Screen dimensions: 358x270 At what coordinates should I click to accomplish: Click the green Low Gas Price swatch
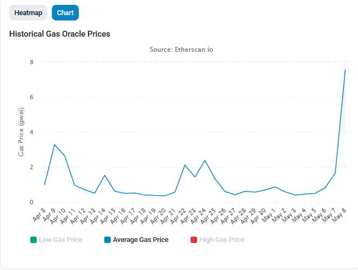[33, 240]
